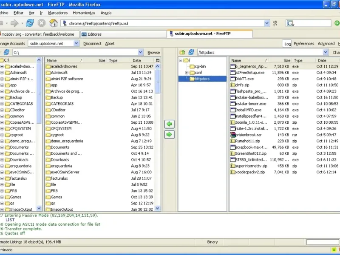Toggle the Log panel button

pyautogui.click(x=287, y=43)
